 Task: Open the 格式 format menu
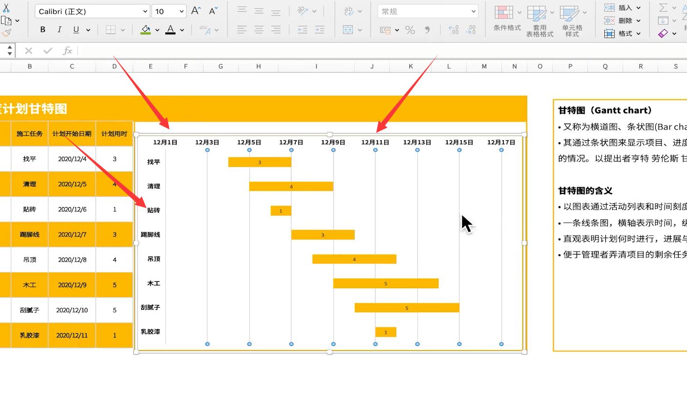pyautogui.click(x=625, y=34)
